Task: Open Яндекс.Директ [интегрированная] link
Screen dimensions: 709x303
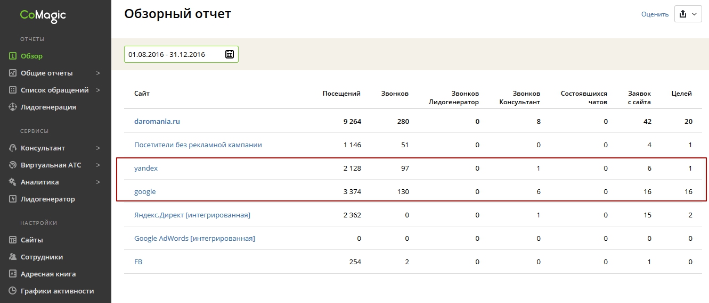Action: [x=192, y=215]
